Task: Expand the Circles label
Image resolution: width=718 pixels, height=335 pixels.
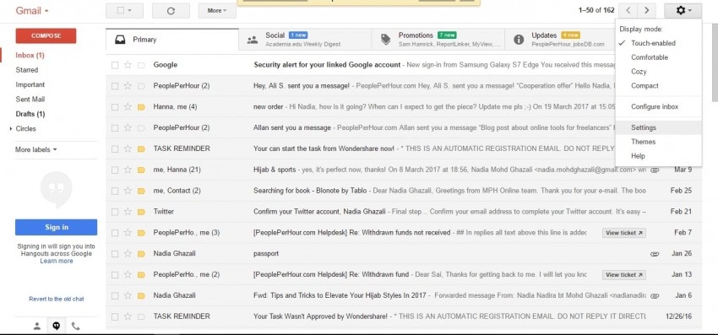Action: 10,129
